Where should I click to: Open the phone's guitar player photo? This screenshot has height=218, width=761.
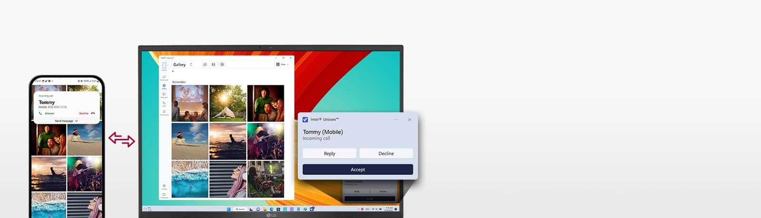pyautogui.click(x=85, y=174)
